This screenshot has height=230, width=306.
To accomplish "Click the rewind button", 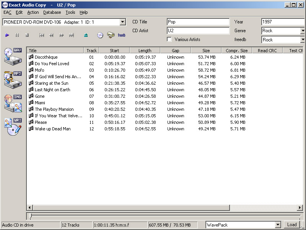I will (51, 35).
